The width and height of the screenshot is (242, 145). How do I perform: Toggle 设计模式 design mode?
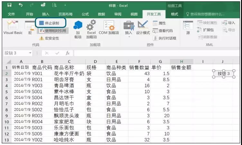[143, 27]
